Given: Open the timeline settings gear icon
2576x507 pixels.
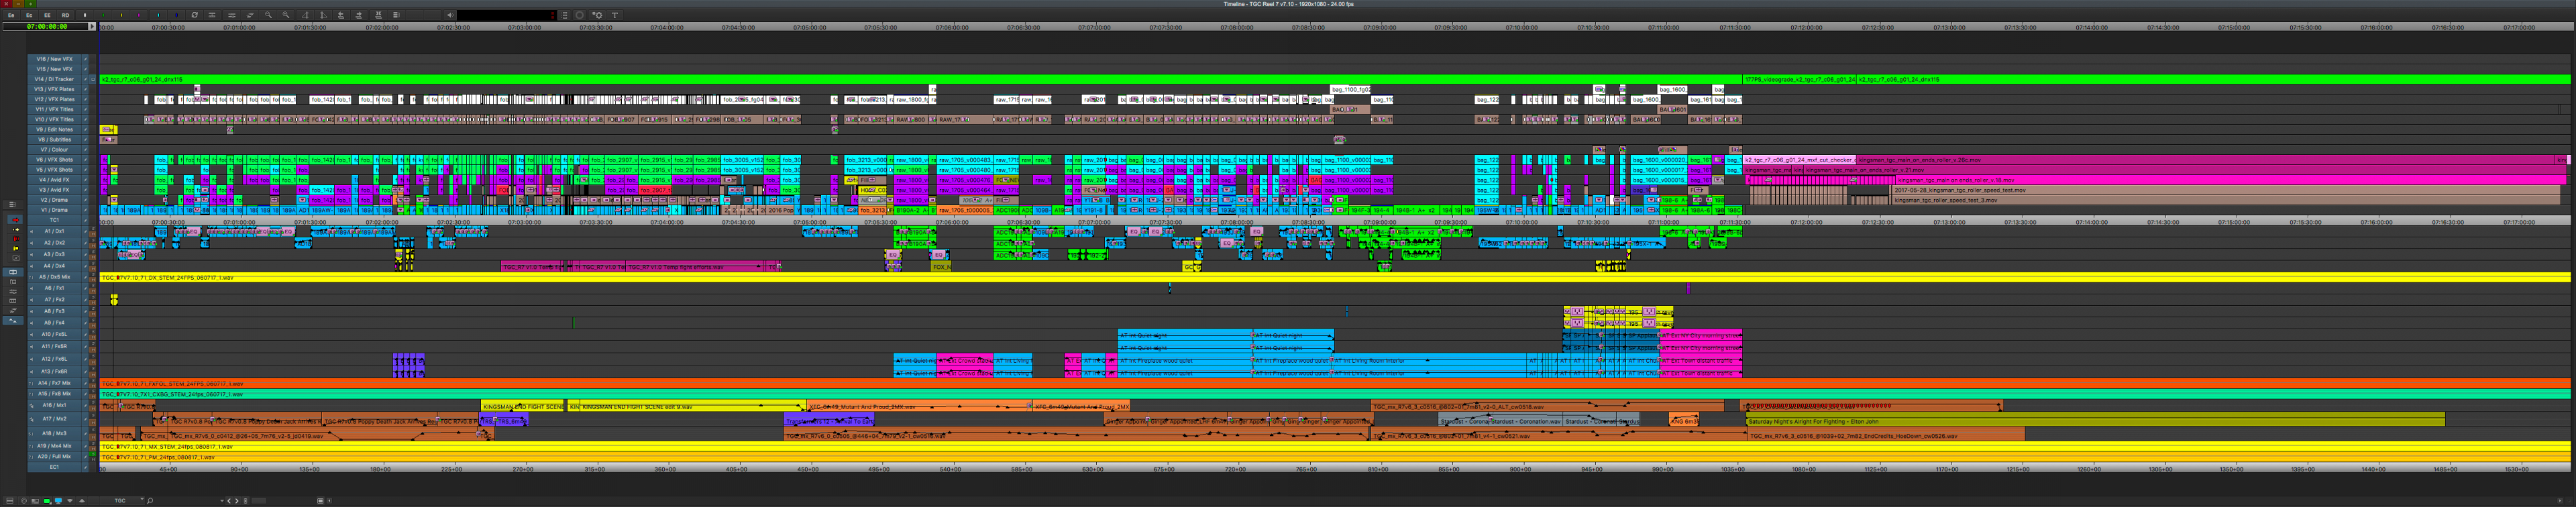Looking at the screenshot, I should pyautogui.click(x=598, y=16).
